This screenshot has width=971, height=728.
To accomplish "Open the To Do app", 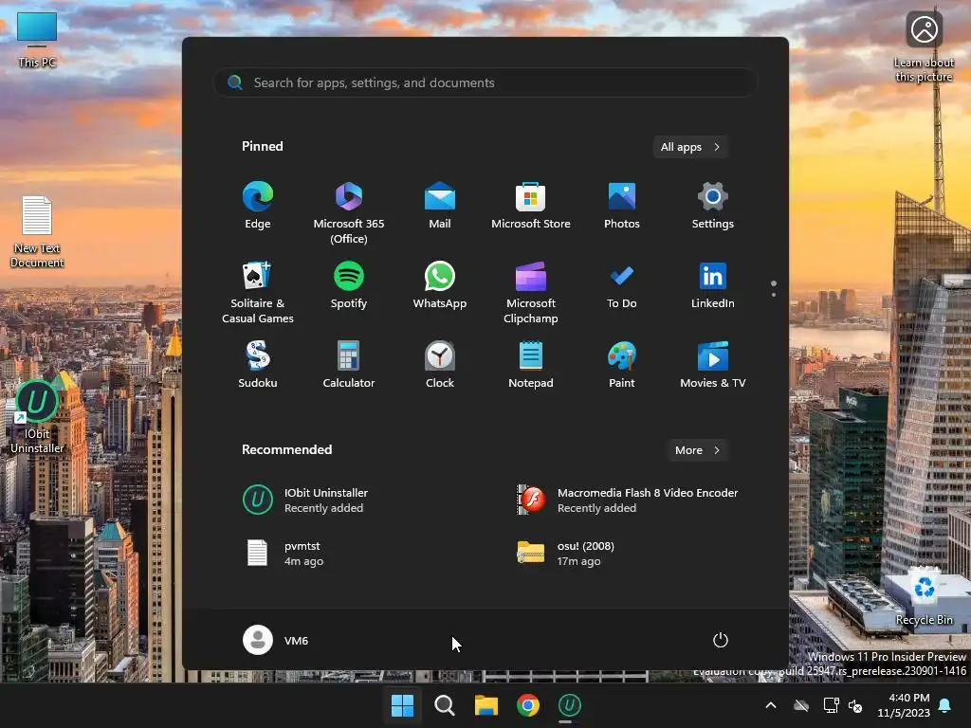I will pos(622,285).
